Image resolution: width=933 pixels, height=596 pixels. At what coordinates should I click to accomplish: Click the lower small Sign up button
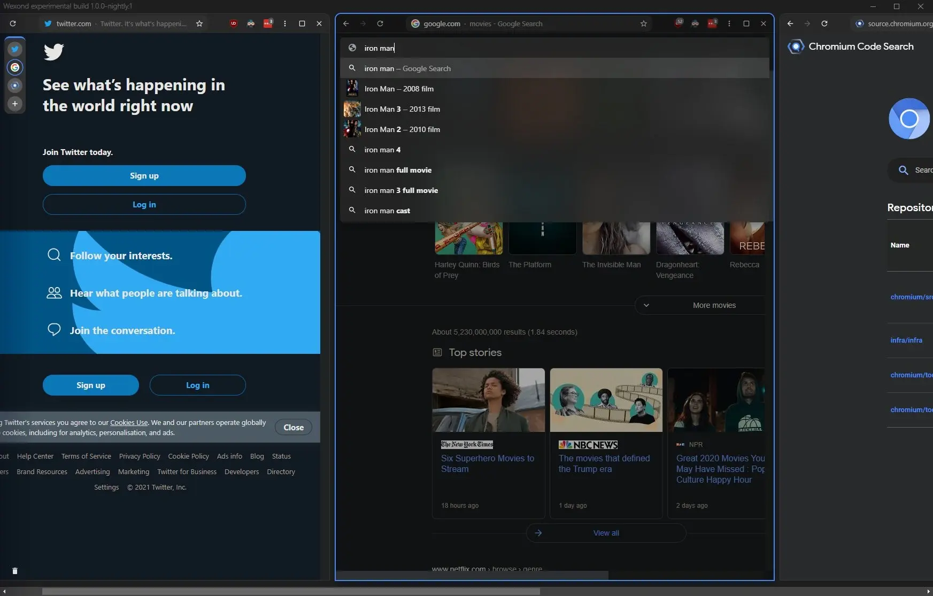(x=91, y=385)
